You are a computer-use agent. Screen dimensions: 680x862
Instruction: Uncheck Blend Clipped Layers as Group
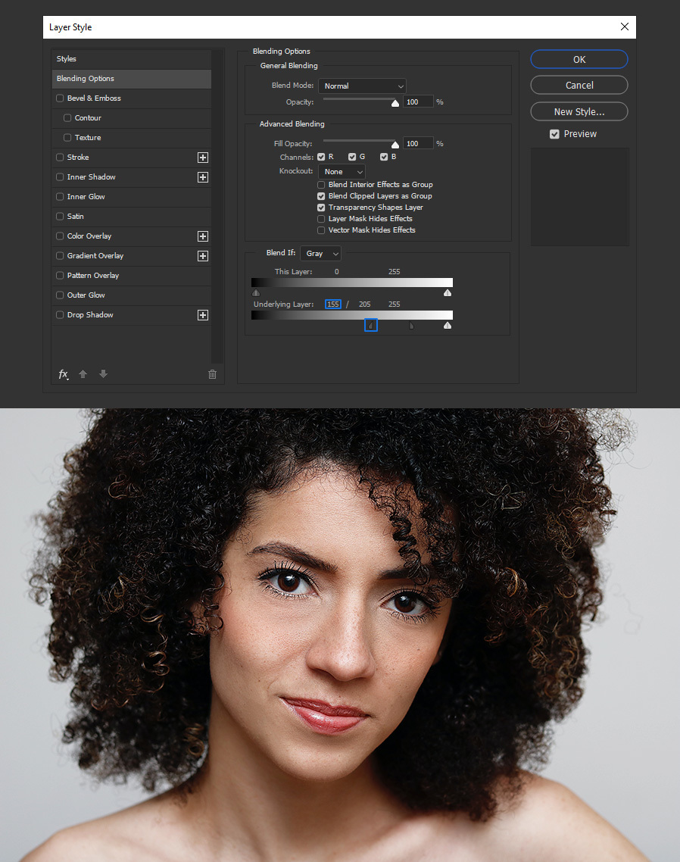(x=321, y=196)
